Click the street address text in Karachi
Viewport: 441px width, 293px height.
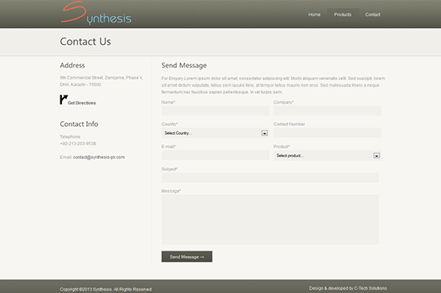pos(101,81)
